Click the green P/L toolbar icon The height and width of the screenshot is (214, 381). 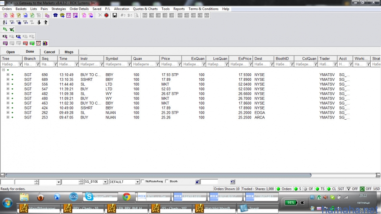point(5,29)
